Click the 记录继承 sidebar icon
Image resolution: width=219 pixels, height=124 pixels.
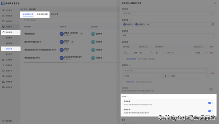(x=3, y=60)
